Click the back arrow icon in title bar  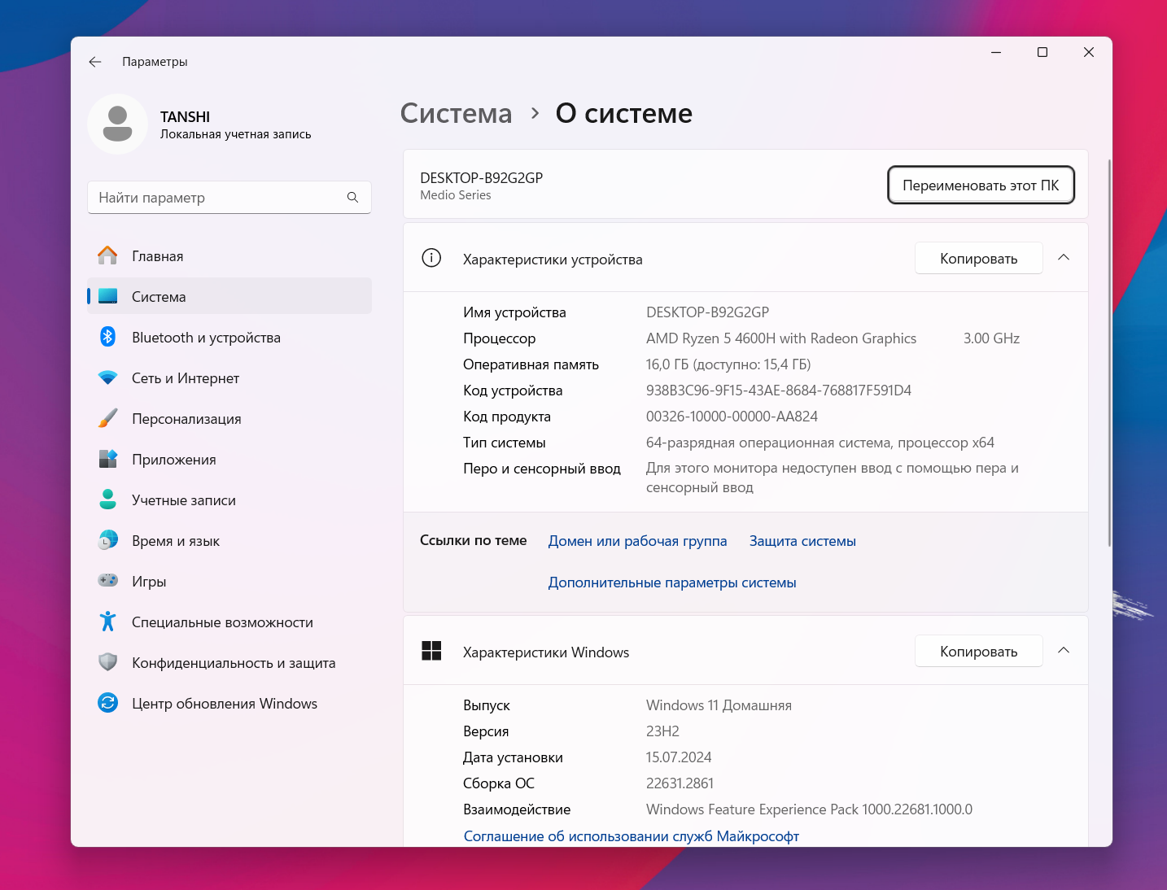(95, 62)
